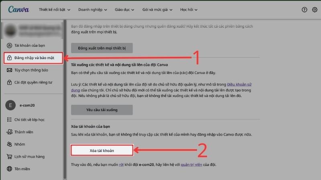Click the list icon beside Chi tiết về lớp học
Screen dimensions: 321x180
[x=9, y=120]
